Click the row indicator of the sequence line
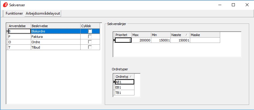This screenshot has width=254, height=110. [114, 40]
